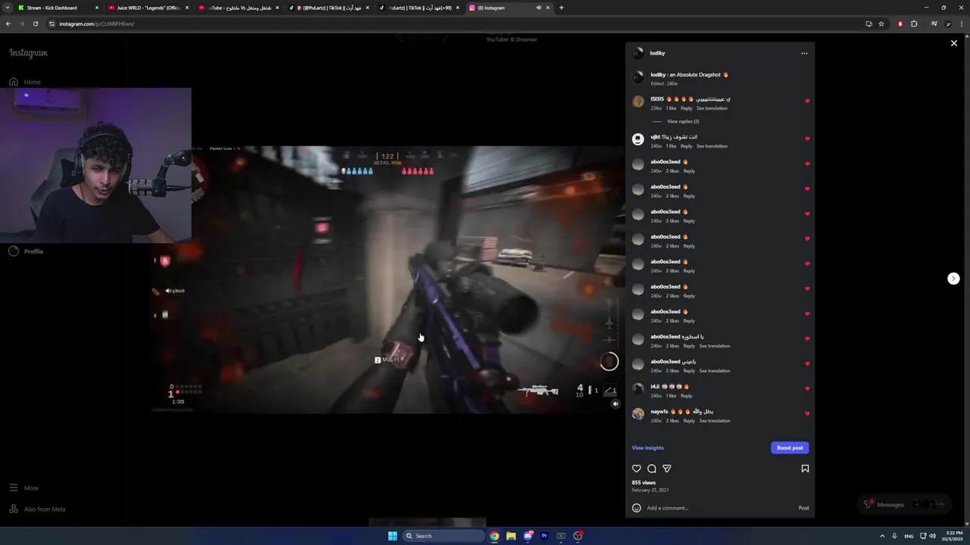Image resolution: width=970 pixels, height=545 pixels.
Task: Toggle the heart on nayw1s's comment
Action: click(x=807, y=414)
